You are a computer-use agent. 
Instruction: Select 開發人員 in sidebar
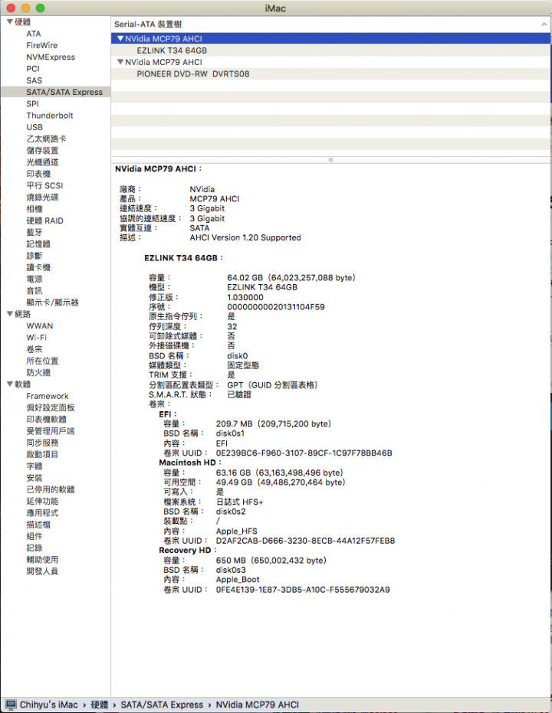(x=42, y=571)
